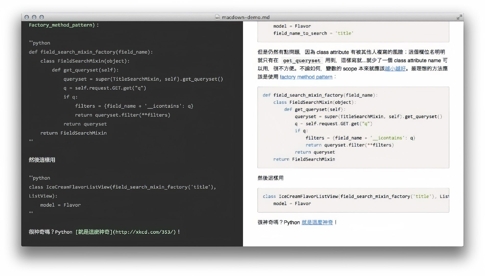Click the markdown document icon in title bar

(217, 17)
